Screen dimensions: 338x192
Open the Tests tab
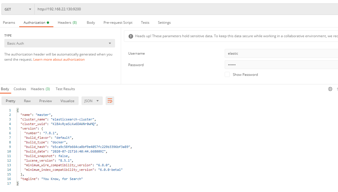[x=145, y=23]
